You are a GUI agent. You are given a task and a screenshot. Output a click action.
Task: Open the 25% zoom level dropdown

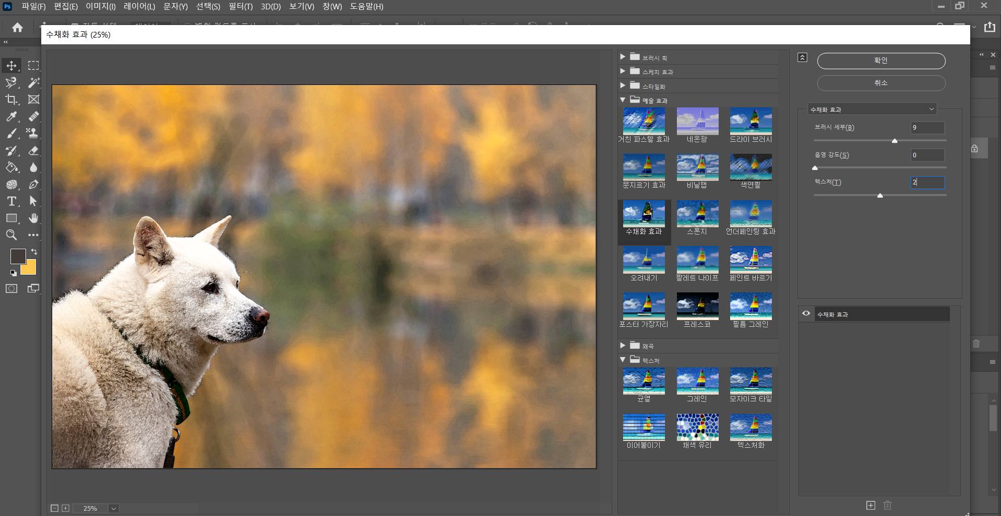pyautogui.click(x=113, y=508)
